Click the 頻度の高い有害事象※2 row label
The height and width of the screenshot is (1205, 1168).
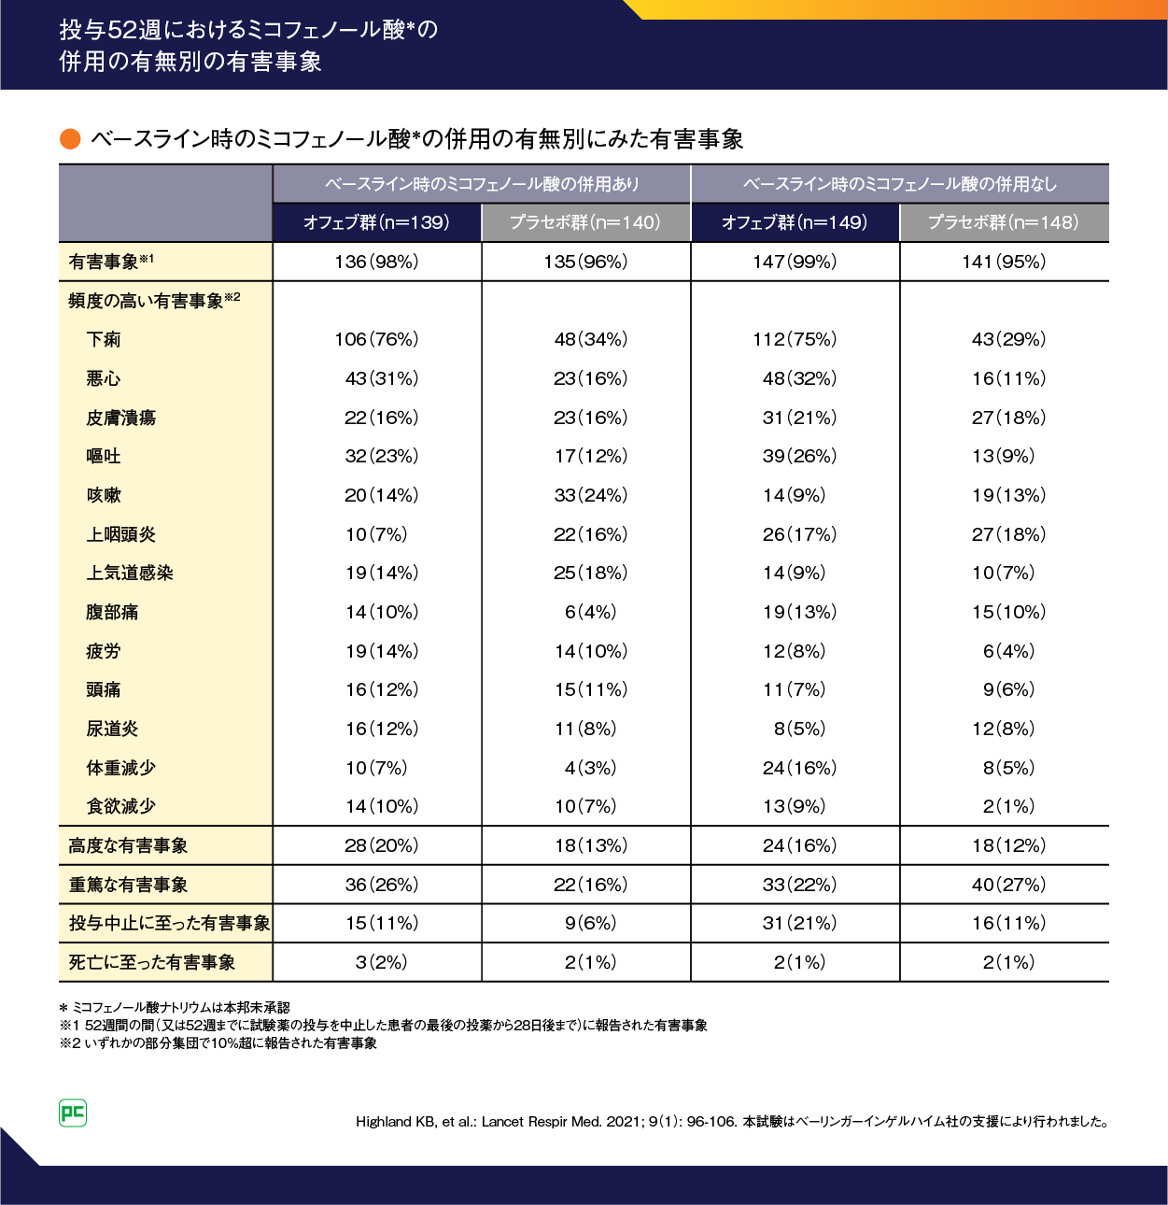pos(154,301)
